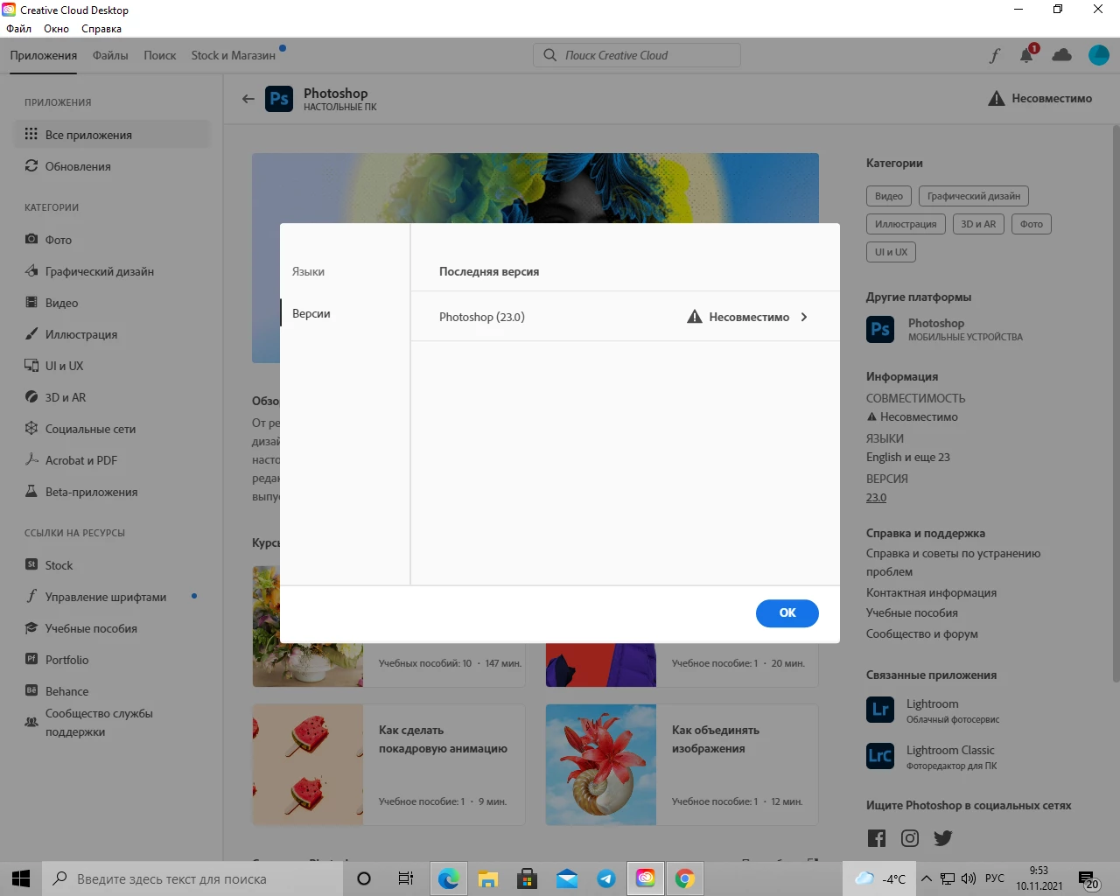Open Cortana circle icon in taskbar
The height and width of the screenshot is (896, 1120).
point(364,878)
